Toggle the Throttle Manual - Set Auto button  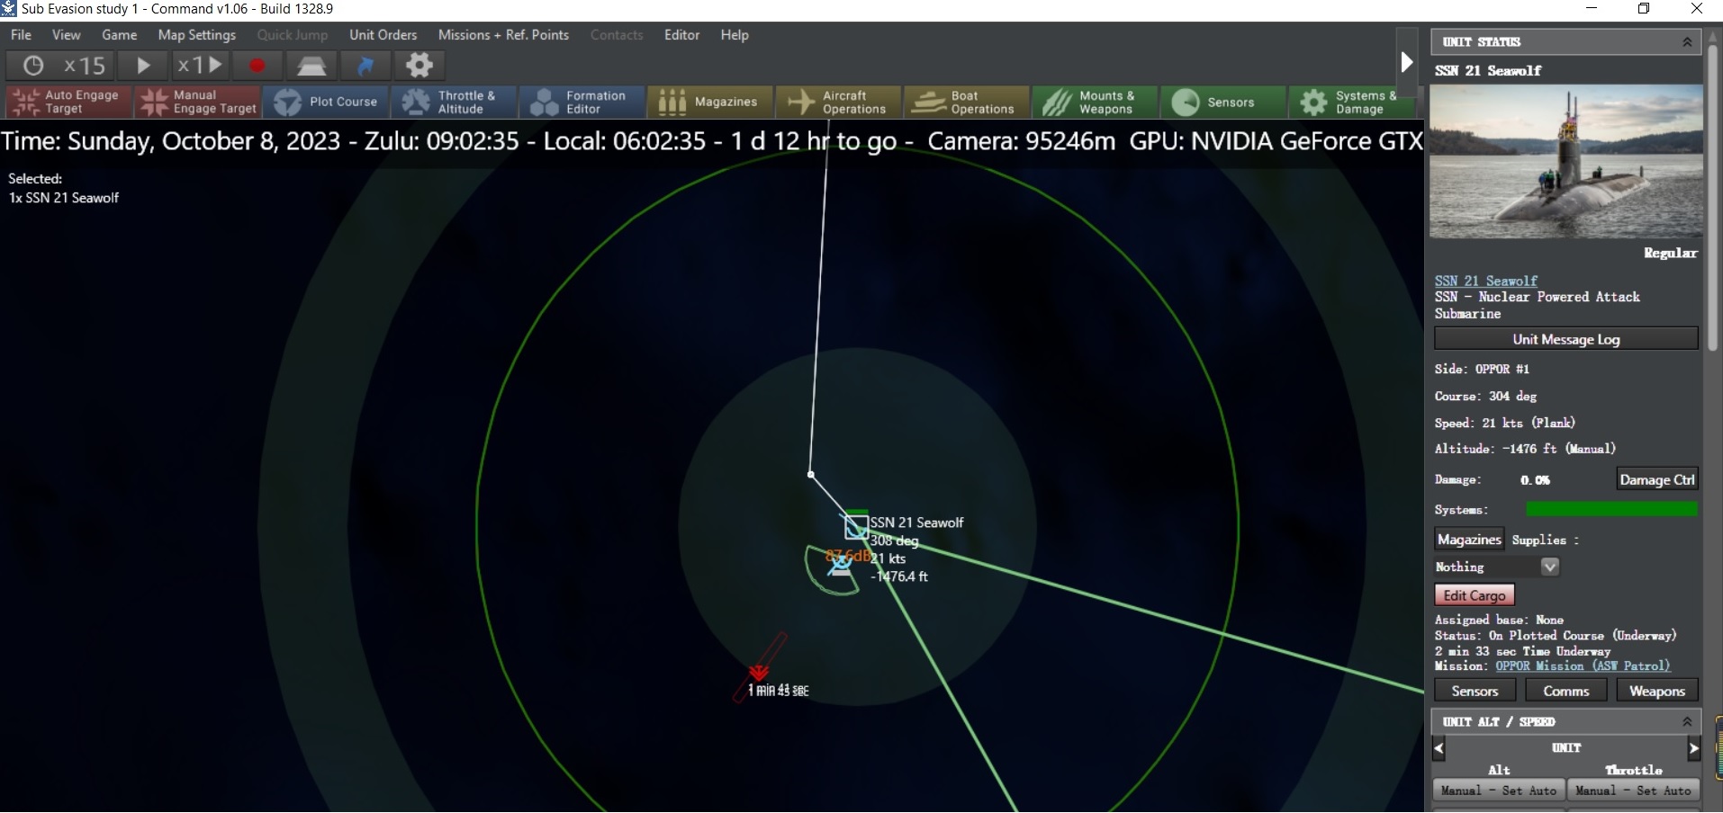(1634, 791)
